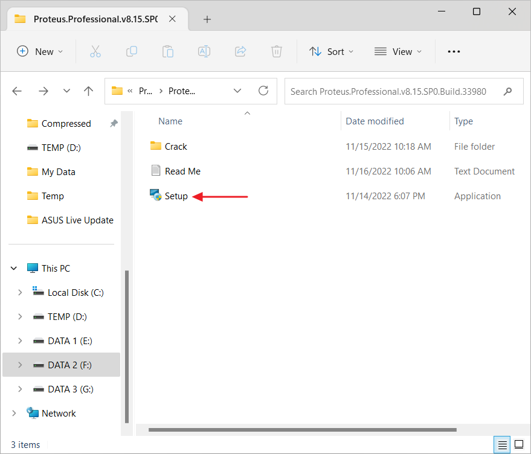
Task: Go up one folder level arrow
Action: click(88, 91)
